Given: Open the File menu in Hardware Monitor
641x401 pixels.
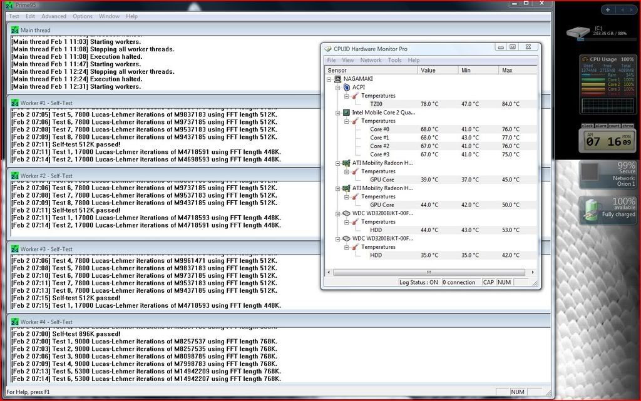Looking at the screenshot, I should coord(332,60).
